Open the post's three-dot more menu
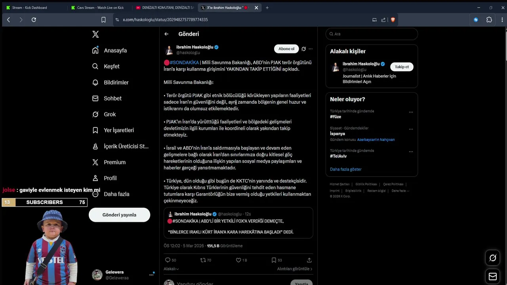The height and width of the screenshot is (285, 507). click(x=311, y=49)
